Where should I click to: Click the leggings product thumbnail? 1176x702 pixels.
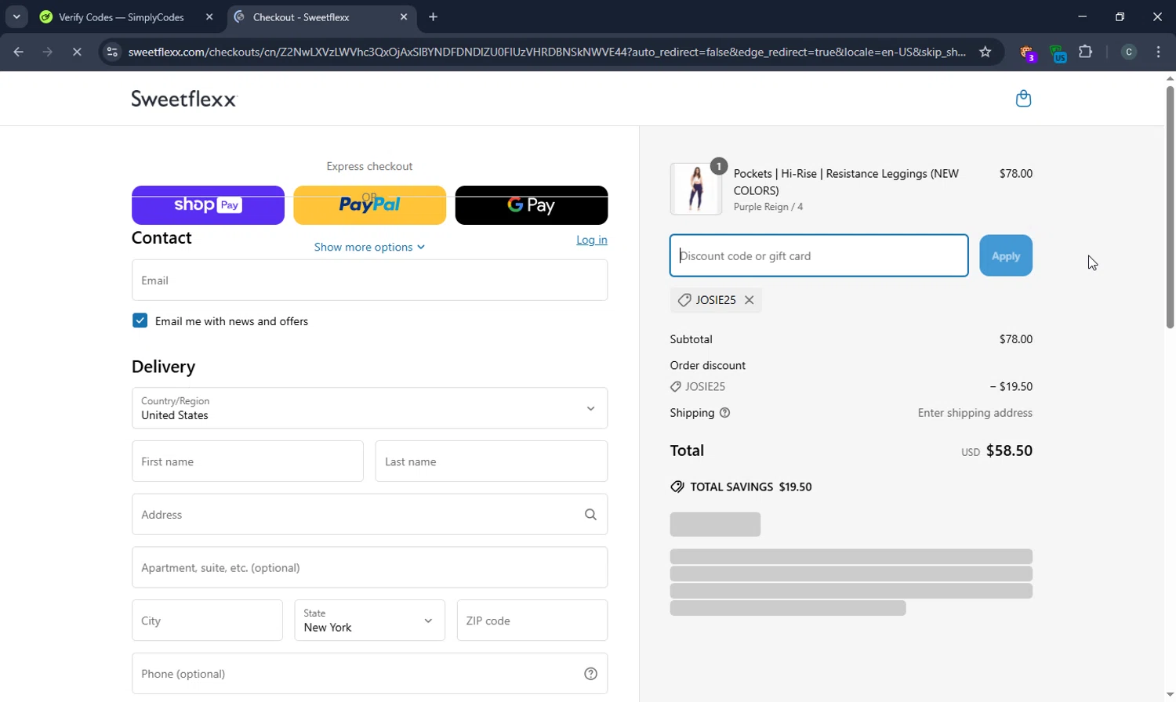coord(695,189)
